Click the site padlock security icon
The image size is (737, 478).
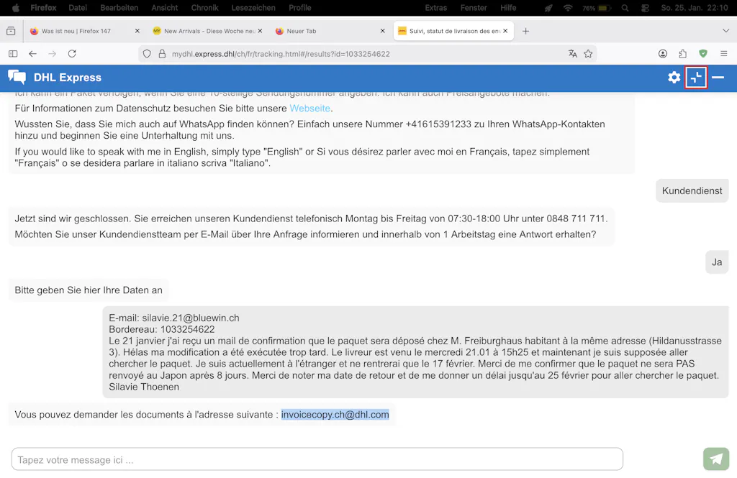point(162,54)
